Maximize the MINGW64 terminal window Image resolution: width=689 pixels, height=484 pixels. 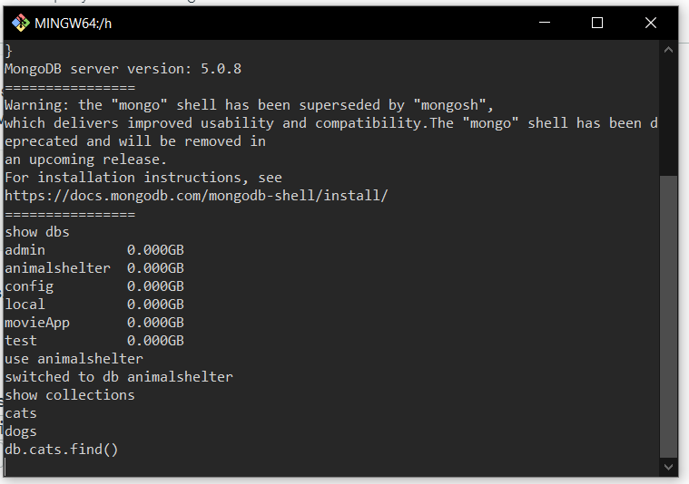click(x=597, y=24)
